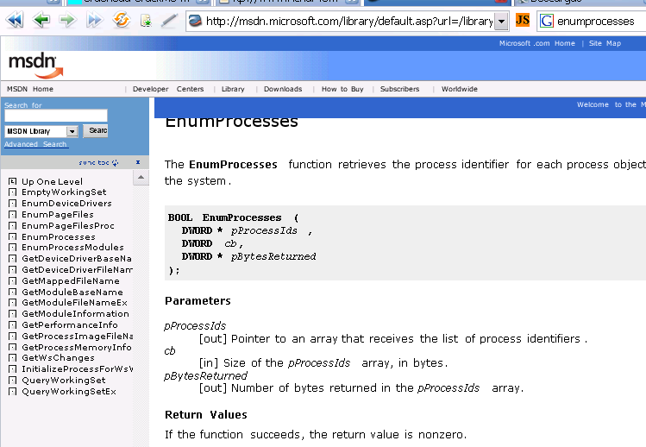
Task: Close the table of contents pane
Action: (x=138, y=162)
